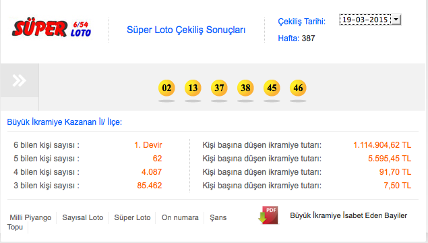Click the yellow ball numbered 37
The image size is (428, 243).
click(x=219, y=88)
